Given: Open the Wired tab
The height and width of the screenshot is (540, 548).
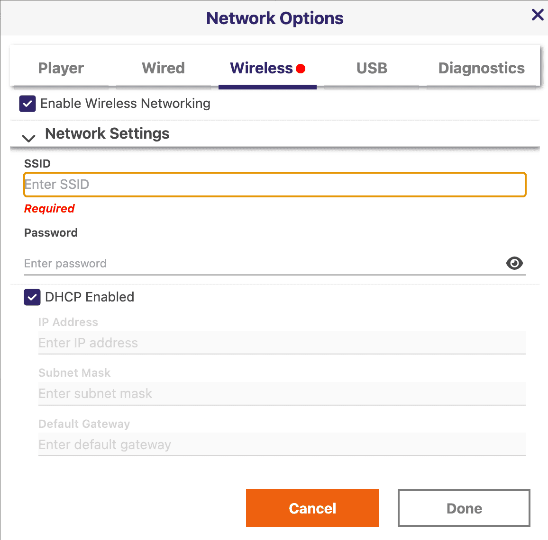Looking at the screenshot, I should (x=163, y=68).
